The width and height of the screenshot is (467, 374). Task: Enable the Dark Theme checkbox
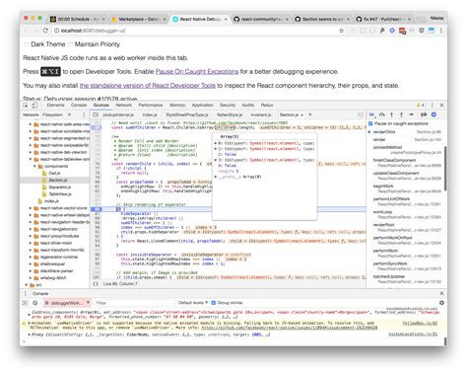tap(26, 44)
